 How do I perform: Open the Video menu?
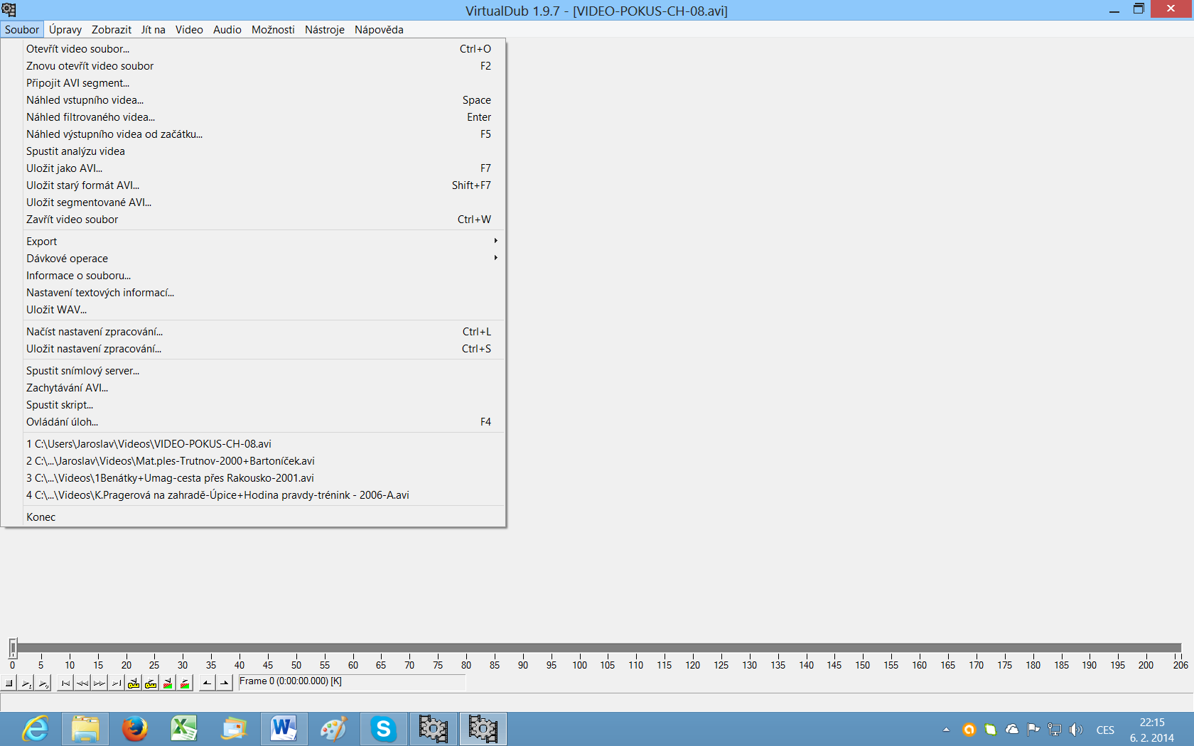point(189,30)
